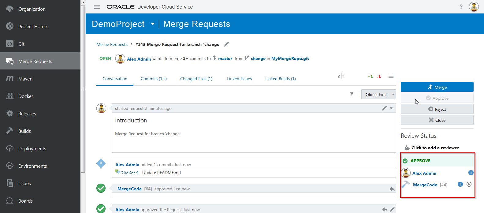Open the user avatar menu top right
This screenshot has width=484, height=213.
click(474, 7)
